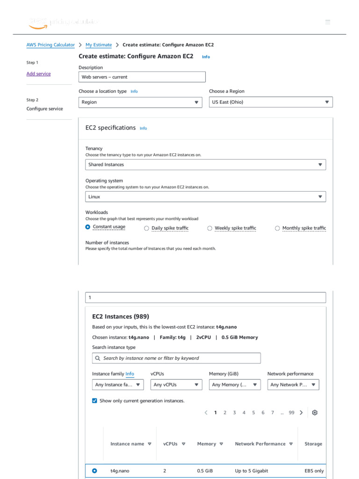Screen dimensions: 359x479
Task: Select Weekly spike traffic workload
Action: [210, 228]
